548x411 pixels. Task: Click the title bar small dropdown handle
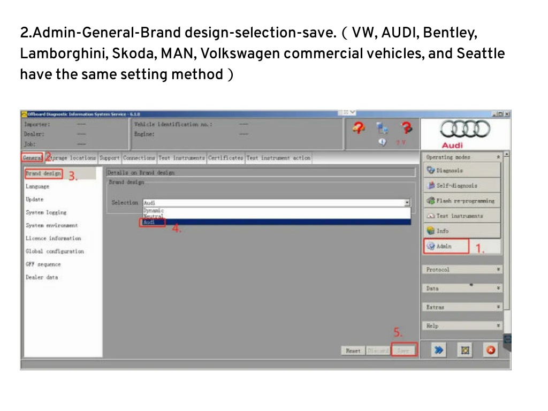tap(347, 112)
